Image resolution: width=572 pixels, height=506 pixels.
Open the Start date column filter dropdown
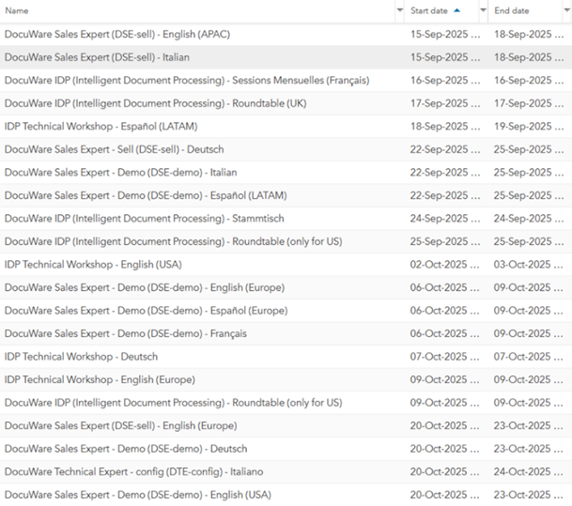483,11
